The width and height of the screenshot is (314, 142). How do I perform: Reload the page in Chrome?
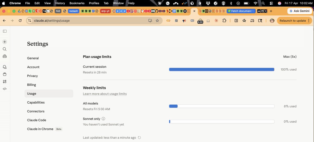(20, 21)
